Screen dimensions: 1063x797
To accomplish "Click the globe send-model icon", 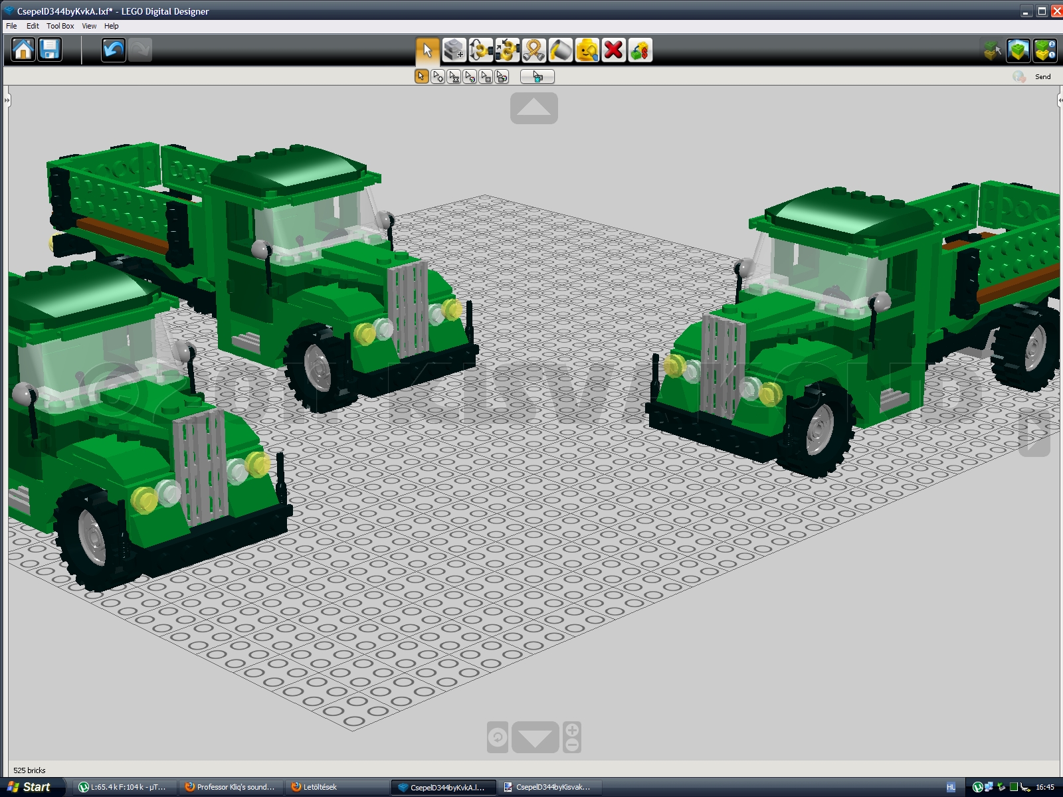I will point(1019,76).
